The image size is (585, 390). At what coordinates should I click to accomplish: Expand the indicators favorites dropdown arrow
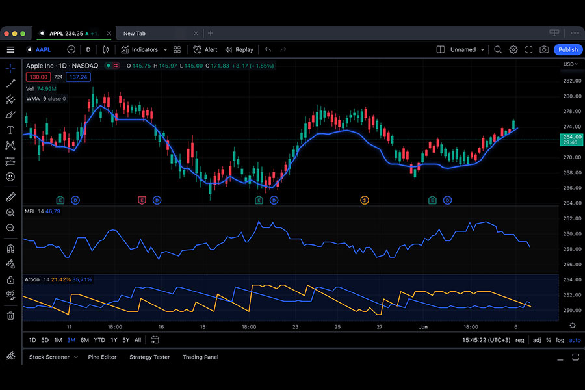tap(165, 49)
